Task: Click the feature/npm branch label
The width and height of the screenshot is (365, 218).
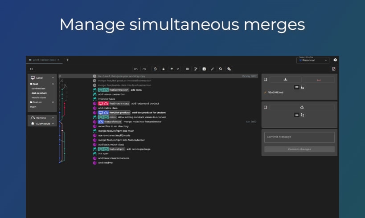Action: [x=111, y=149]
